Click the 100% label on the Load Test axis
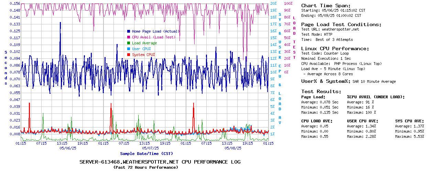The width and height of the screenshot is (447, 189). (288, 3)
